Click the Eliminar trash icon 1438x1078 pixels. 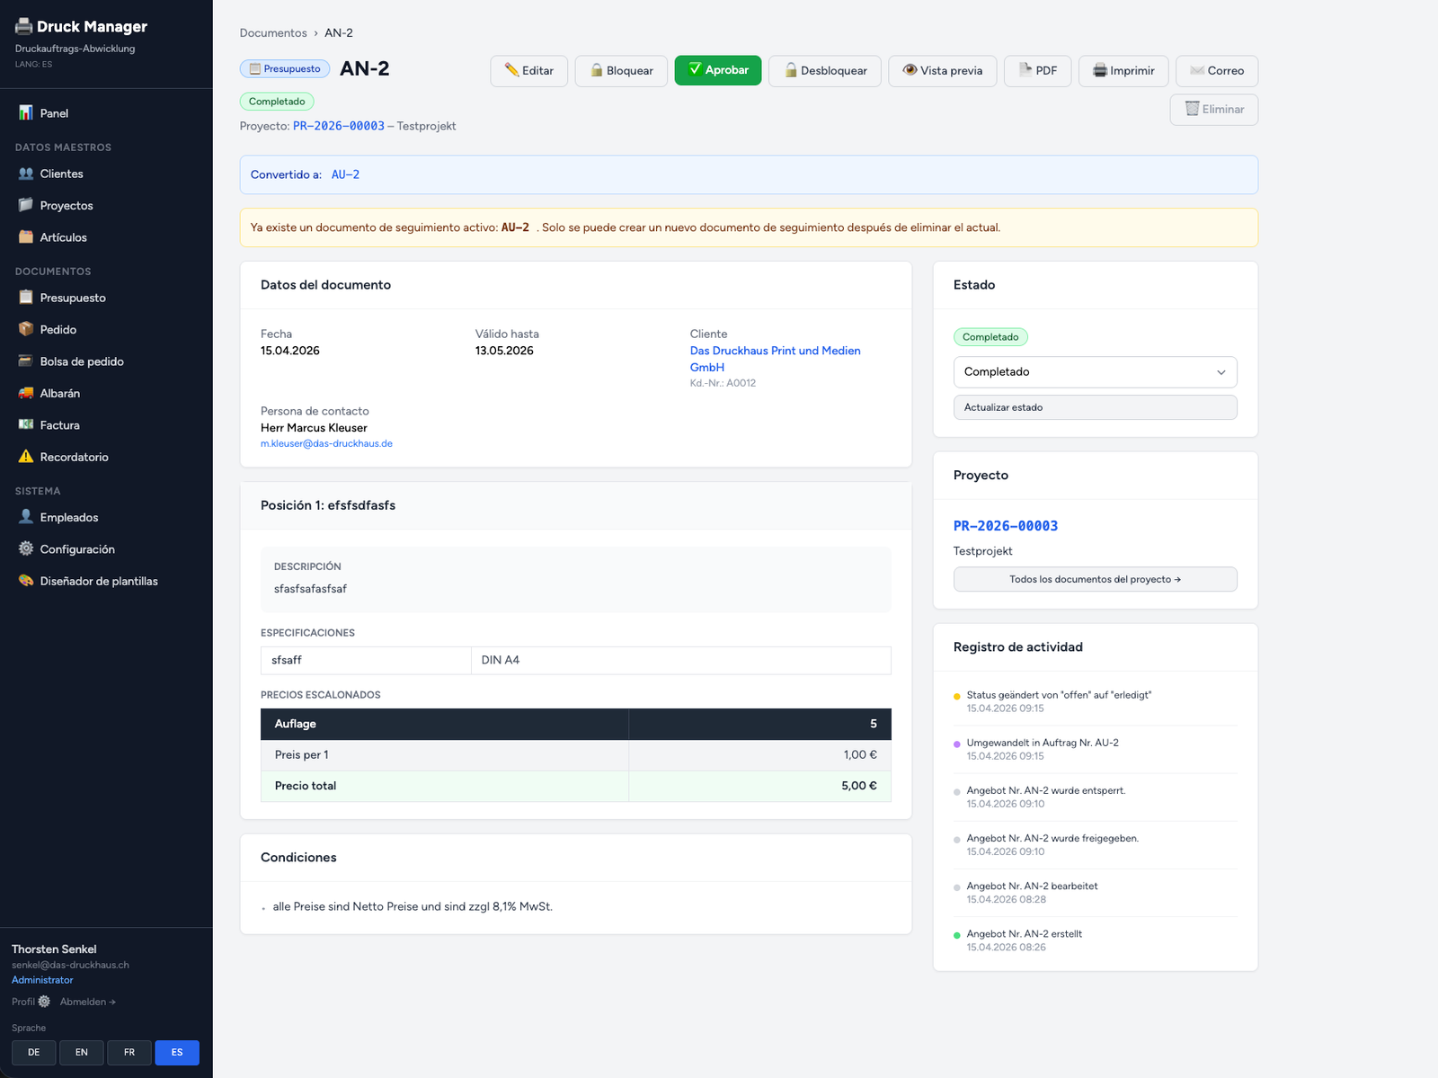click(x=1191, y=109)
